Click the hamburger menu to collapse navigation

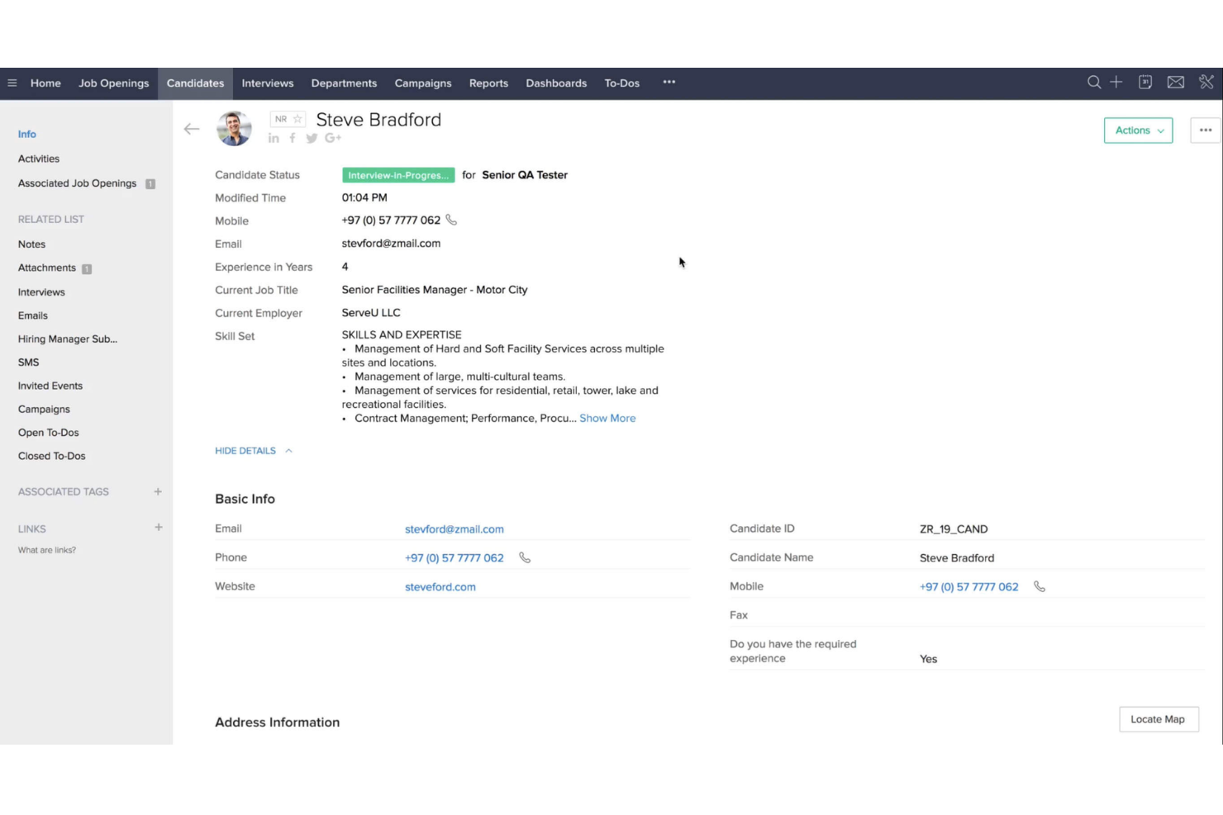[12, 83]
